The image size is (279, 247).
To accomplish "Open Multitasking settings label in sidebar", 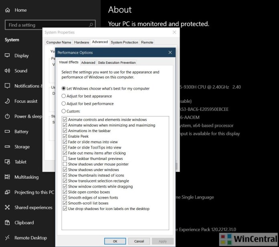I will click(x=26, y=177).
